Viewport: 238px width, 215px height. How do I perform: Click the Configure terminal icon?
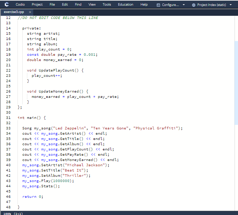click(158, 5)
